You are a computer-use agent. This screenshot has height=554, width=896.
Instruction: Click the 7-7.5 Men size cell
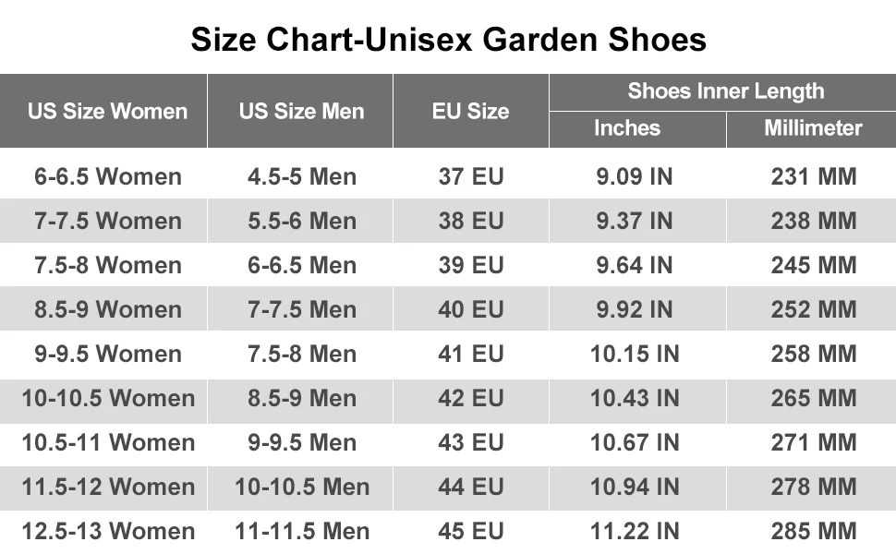[301, 309]
